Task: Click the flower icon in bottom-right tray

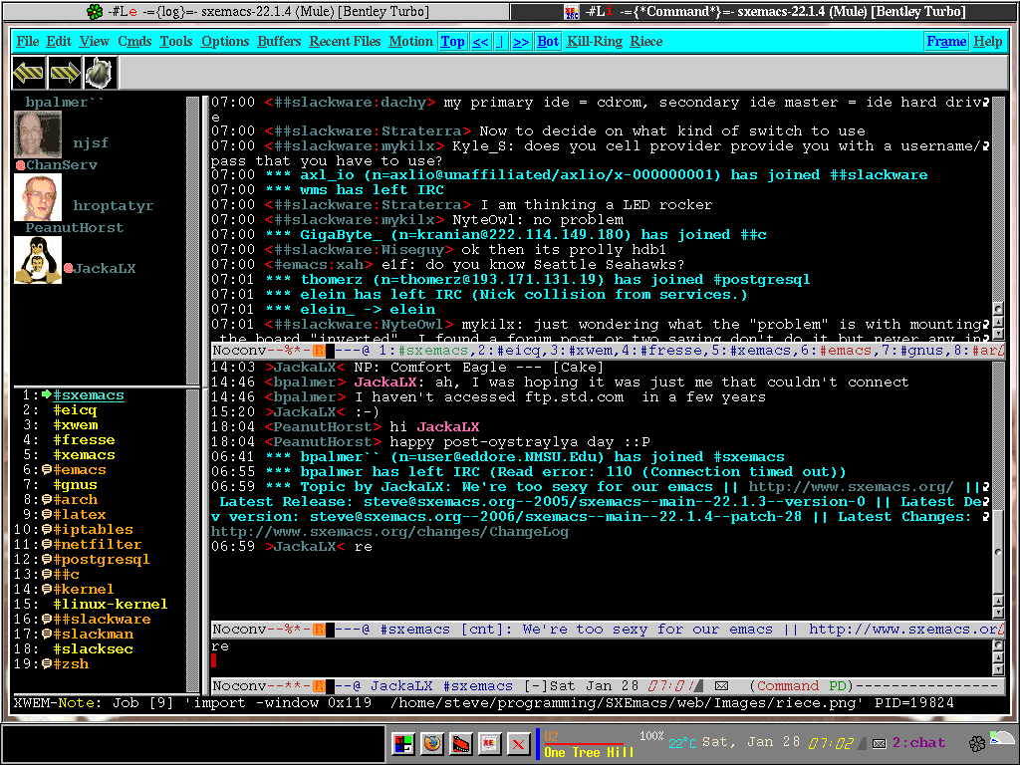Action: [x=976, y=743]
